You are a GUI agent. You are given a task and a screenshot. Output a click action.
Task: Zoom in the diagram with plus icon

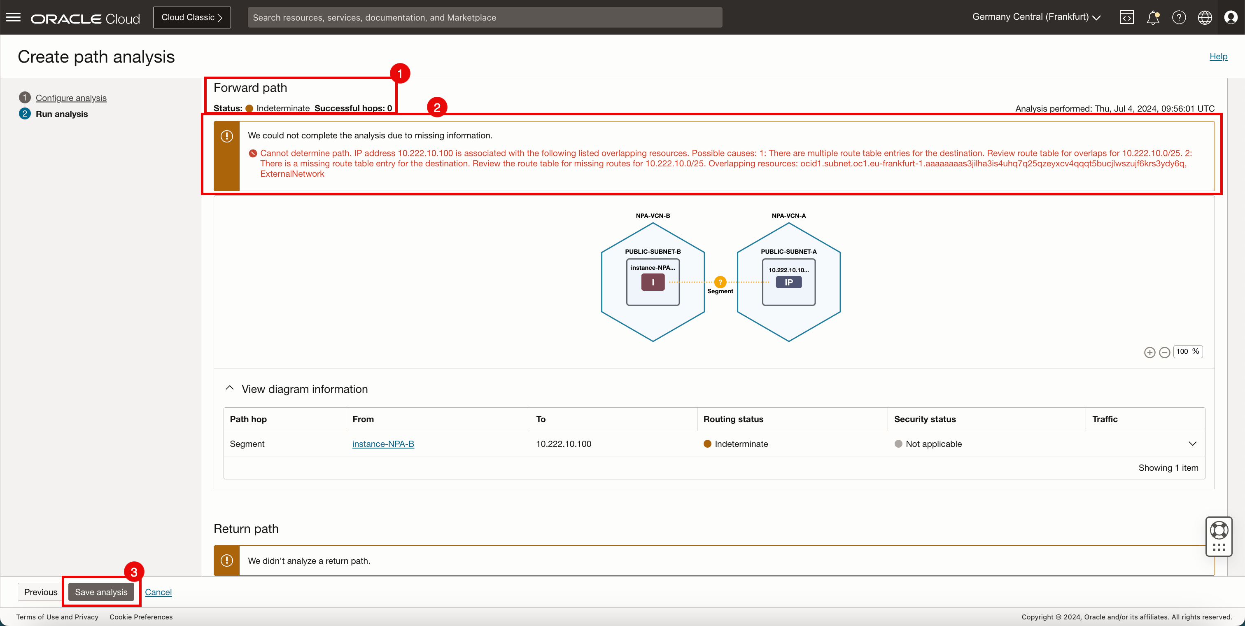point(1150,353)
